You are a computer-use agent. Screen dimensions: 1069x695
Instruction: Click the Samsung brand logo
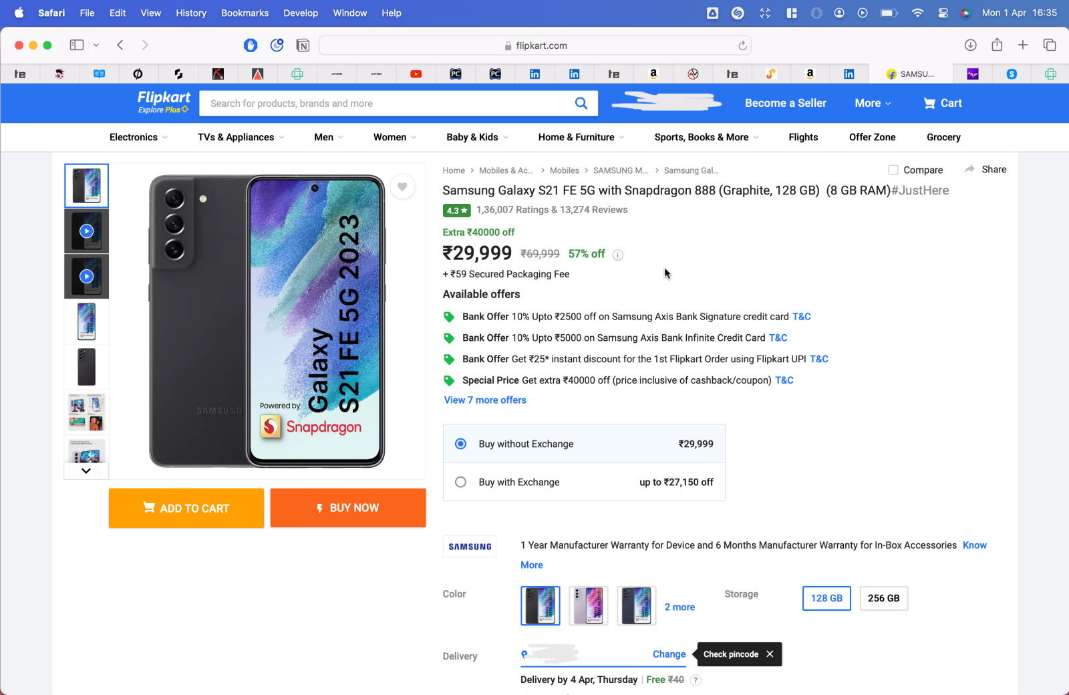tap(470, 547)
